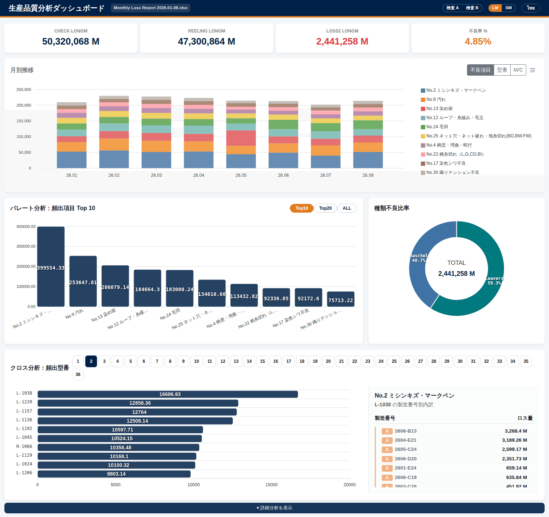Click the A badge next to 2606-D20
The width and height of the screenshot is (549, 517).
click(387, 459)
